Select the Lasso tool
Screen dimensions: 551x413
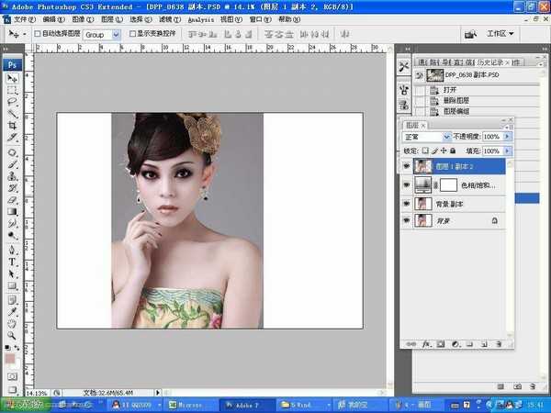click(x=13, y=102)
